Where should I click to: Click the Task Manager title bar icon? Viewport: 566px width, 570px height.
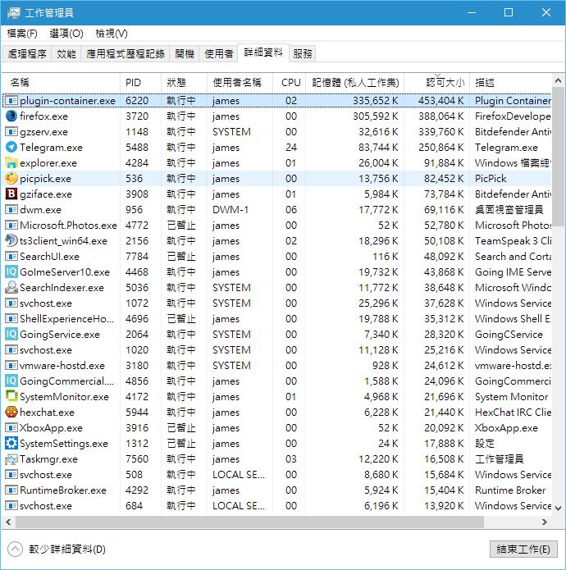tap(13, 13)
